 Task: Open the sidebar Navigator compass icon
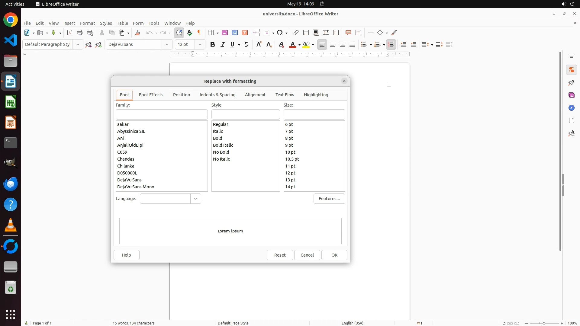(571, 108)
